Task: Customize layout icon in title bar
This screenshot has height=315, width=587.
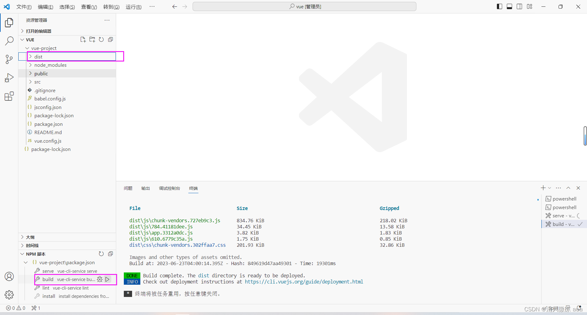Action: click(x=530, y=6)
